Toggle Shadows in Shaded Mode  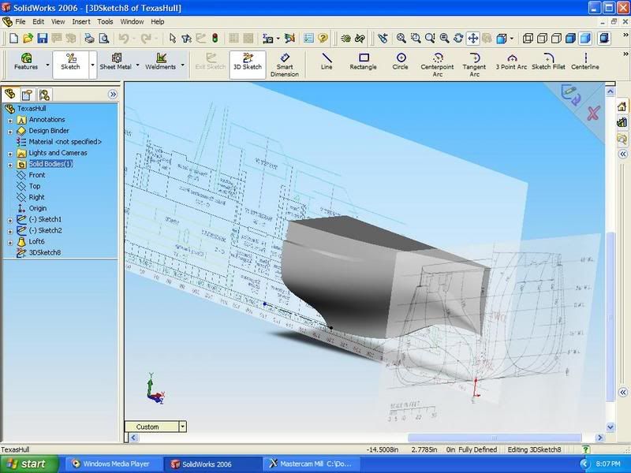[x=604, y=39]
